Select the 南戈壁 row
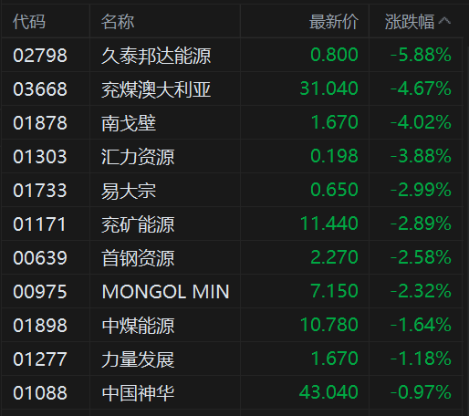This screenshot has height=416, width=469. [x=232, y=122]
